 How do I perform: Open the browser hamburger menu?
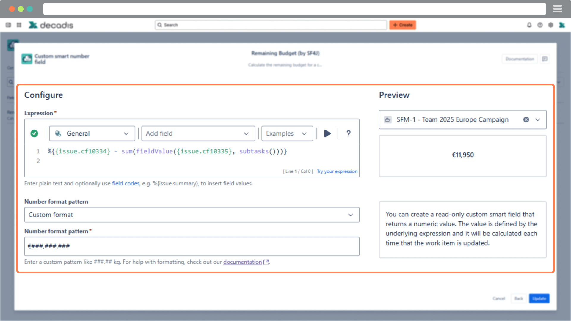tap(558, 9)
